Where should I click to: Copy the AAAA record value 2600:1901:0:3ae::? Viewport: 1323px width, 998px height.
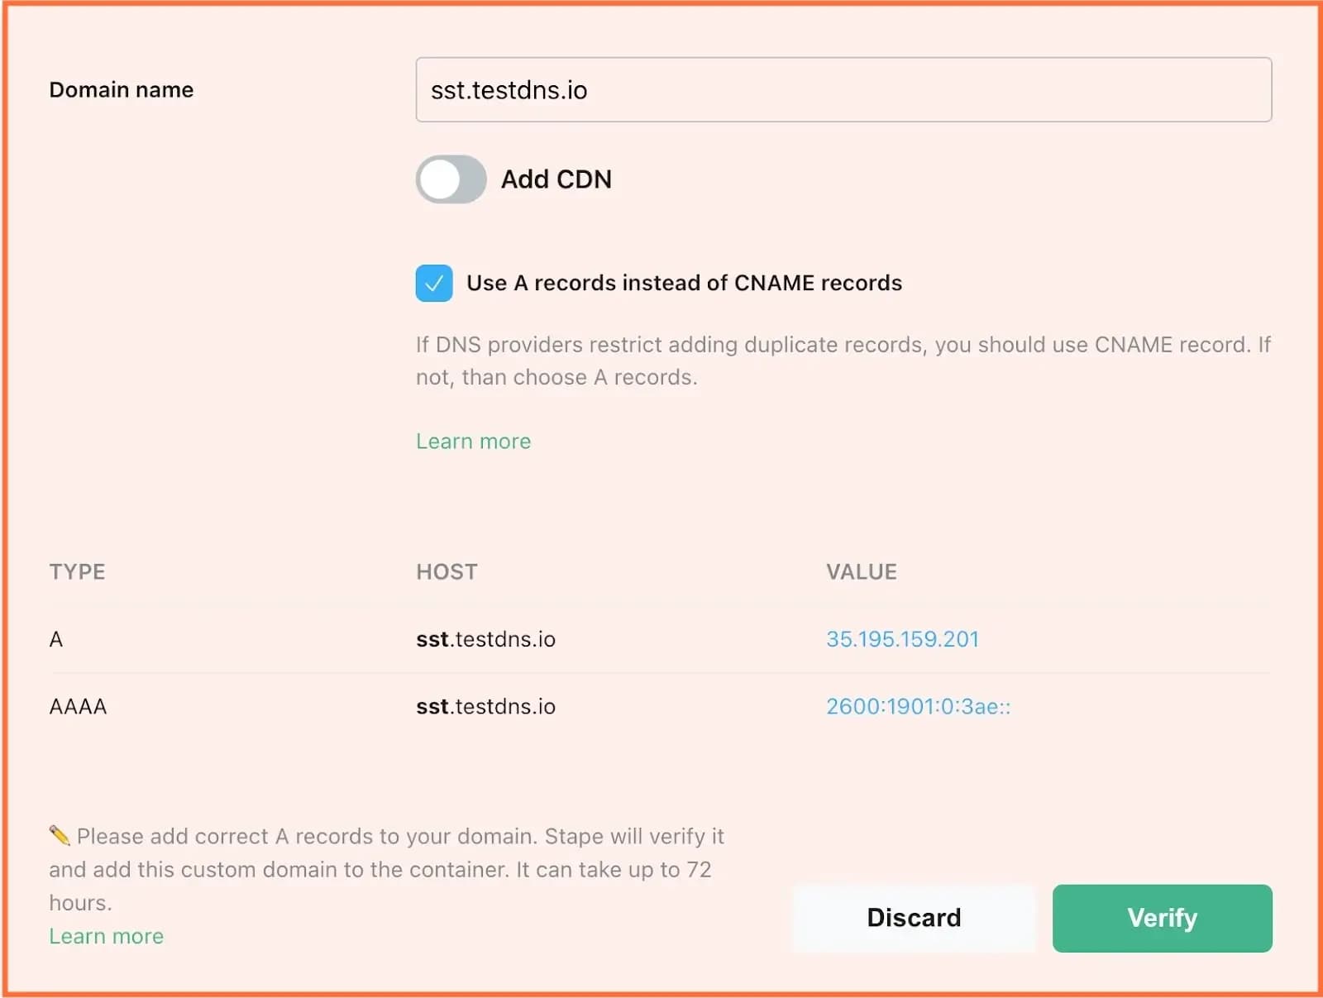[x=919, y=706]
